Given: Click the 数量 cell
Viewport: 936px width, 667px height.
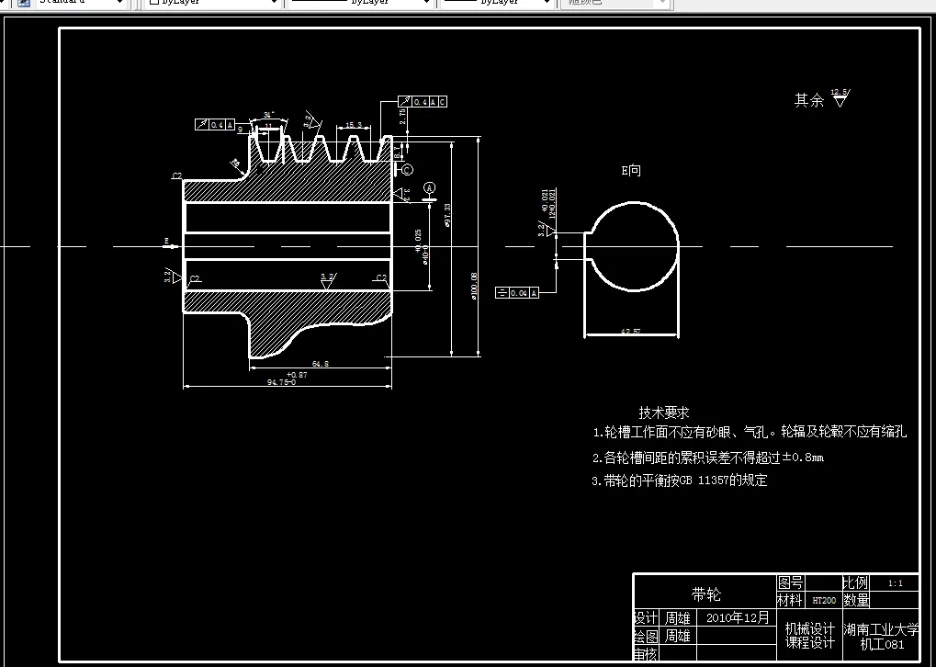Looking at the screenshot, I should [x=856, y=600].
